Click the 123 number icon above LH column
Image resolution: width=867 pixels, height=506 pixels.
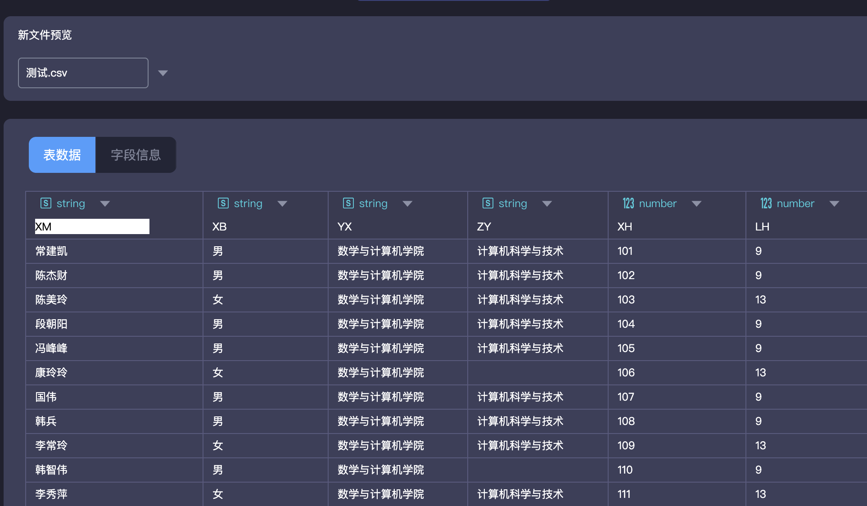click(x=766, y=203)
